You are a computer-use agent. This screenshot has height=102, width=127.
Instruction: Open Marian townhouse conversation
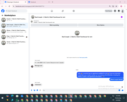pyautogui.click(x=14, y=31)
